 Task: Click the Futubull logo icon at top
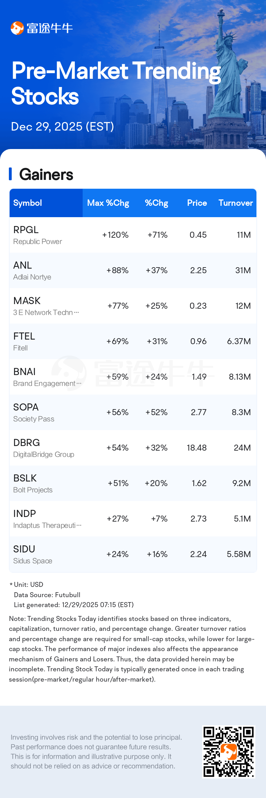pyautogui.click(x=17, y=28)
